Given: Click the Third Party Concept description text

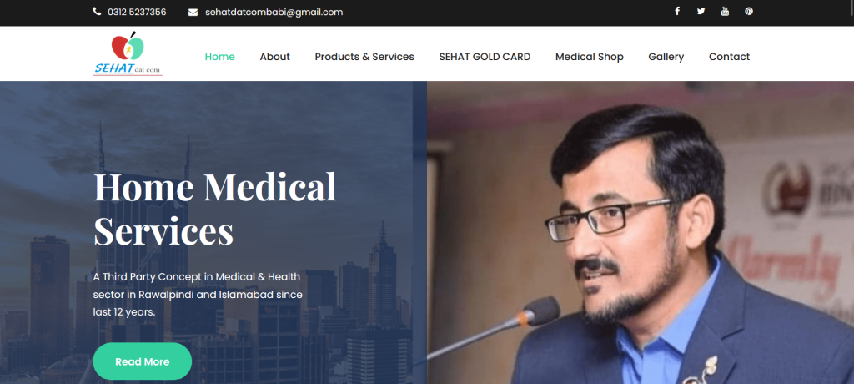Looking at the screenshot, I should (198, 295).
